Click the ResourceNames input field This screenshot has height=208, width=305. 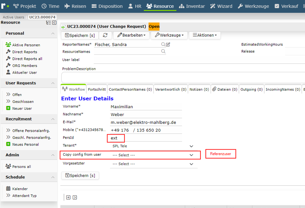128,51
